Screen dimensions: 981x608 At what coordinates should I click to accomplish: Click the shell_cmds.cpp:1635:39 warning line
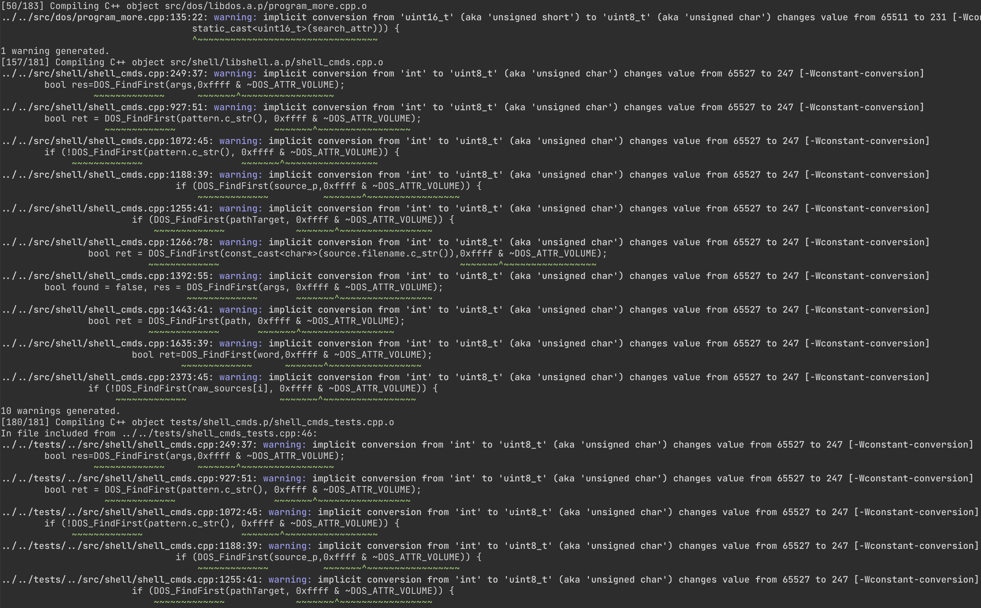point(465,344)
